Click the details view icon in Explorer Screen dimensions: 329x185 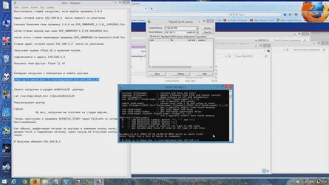coord(264,171)
